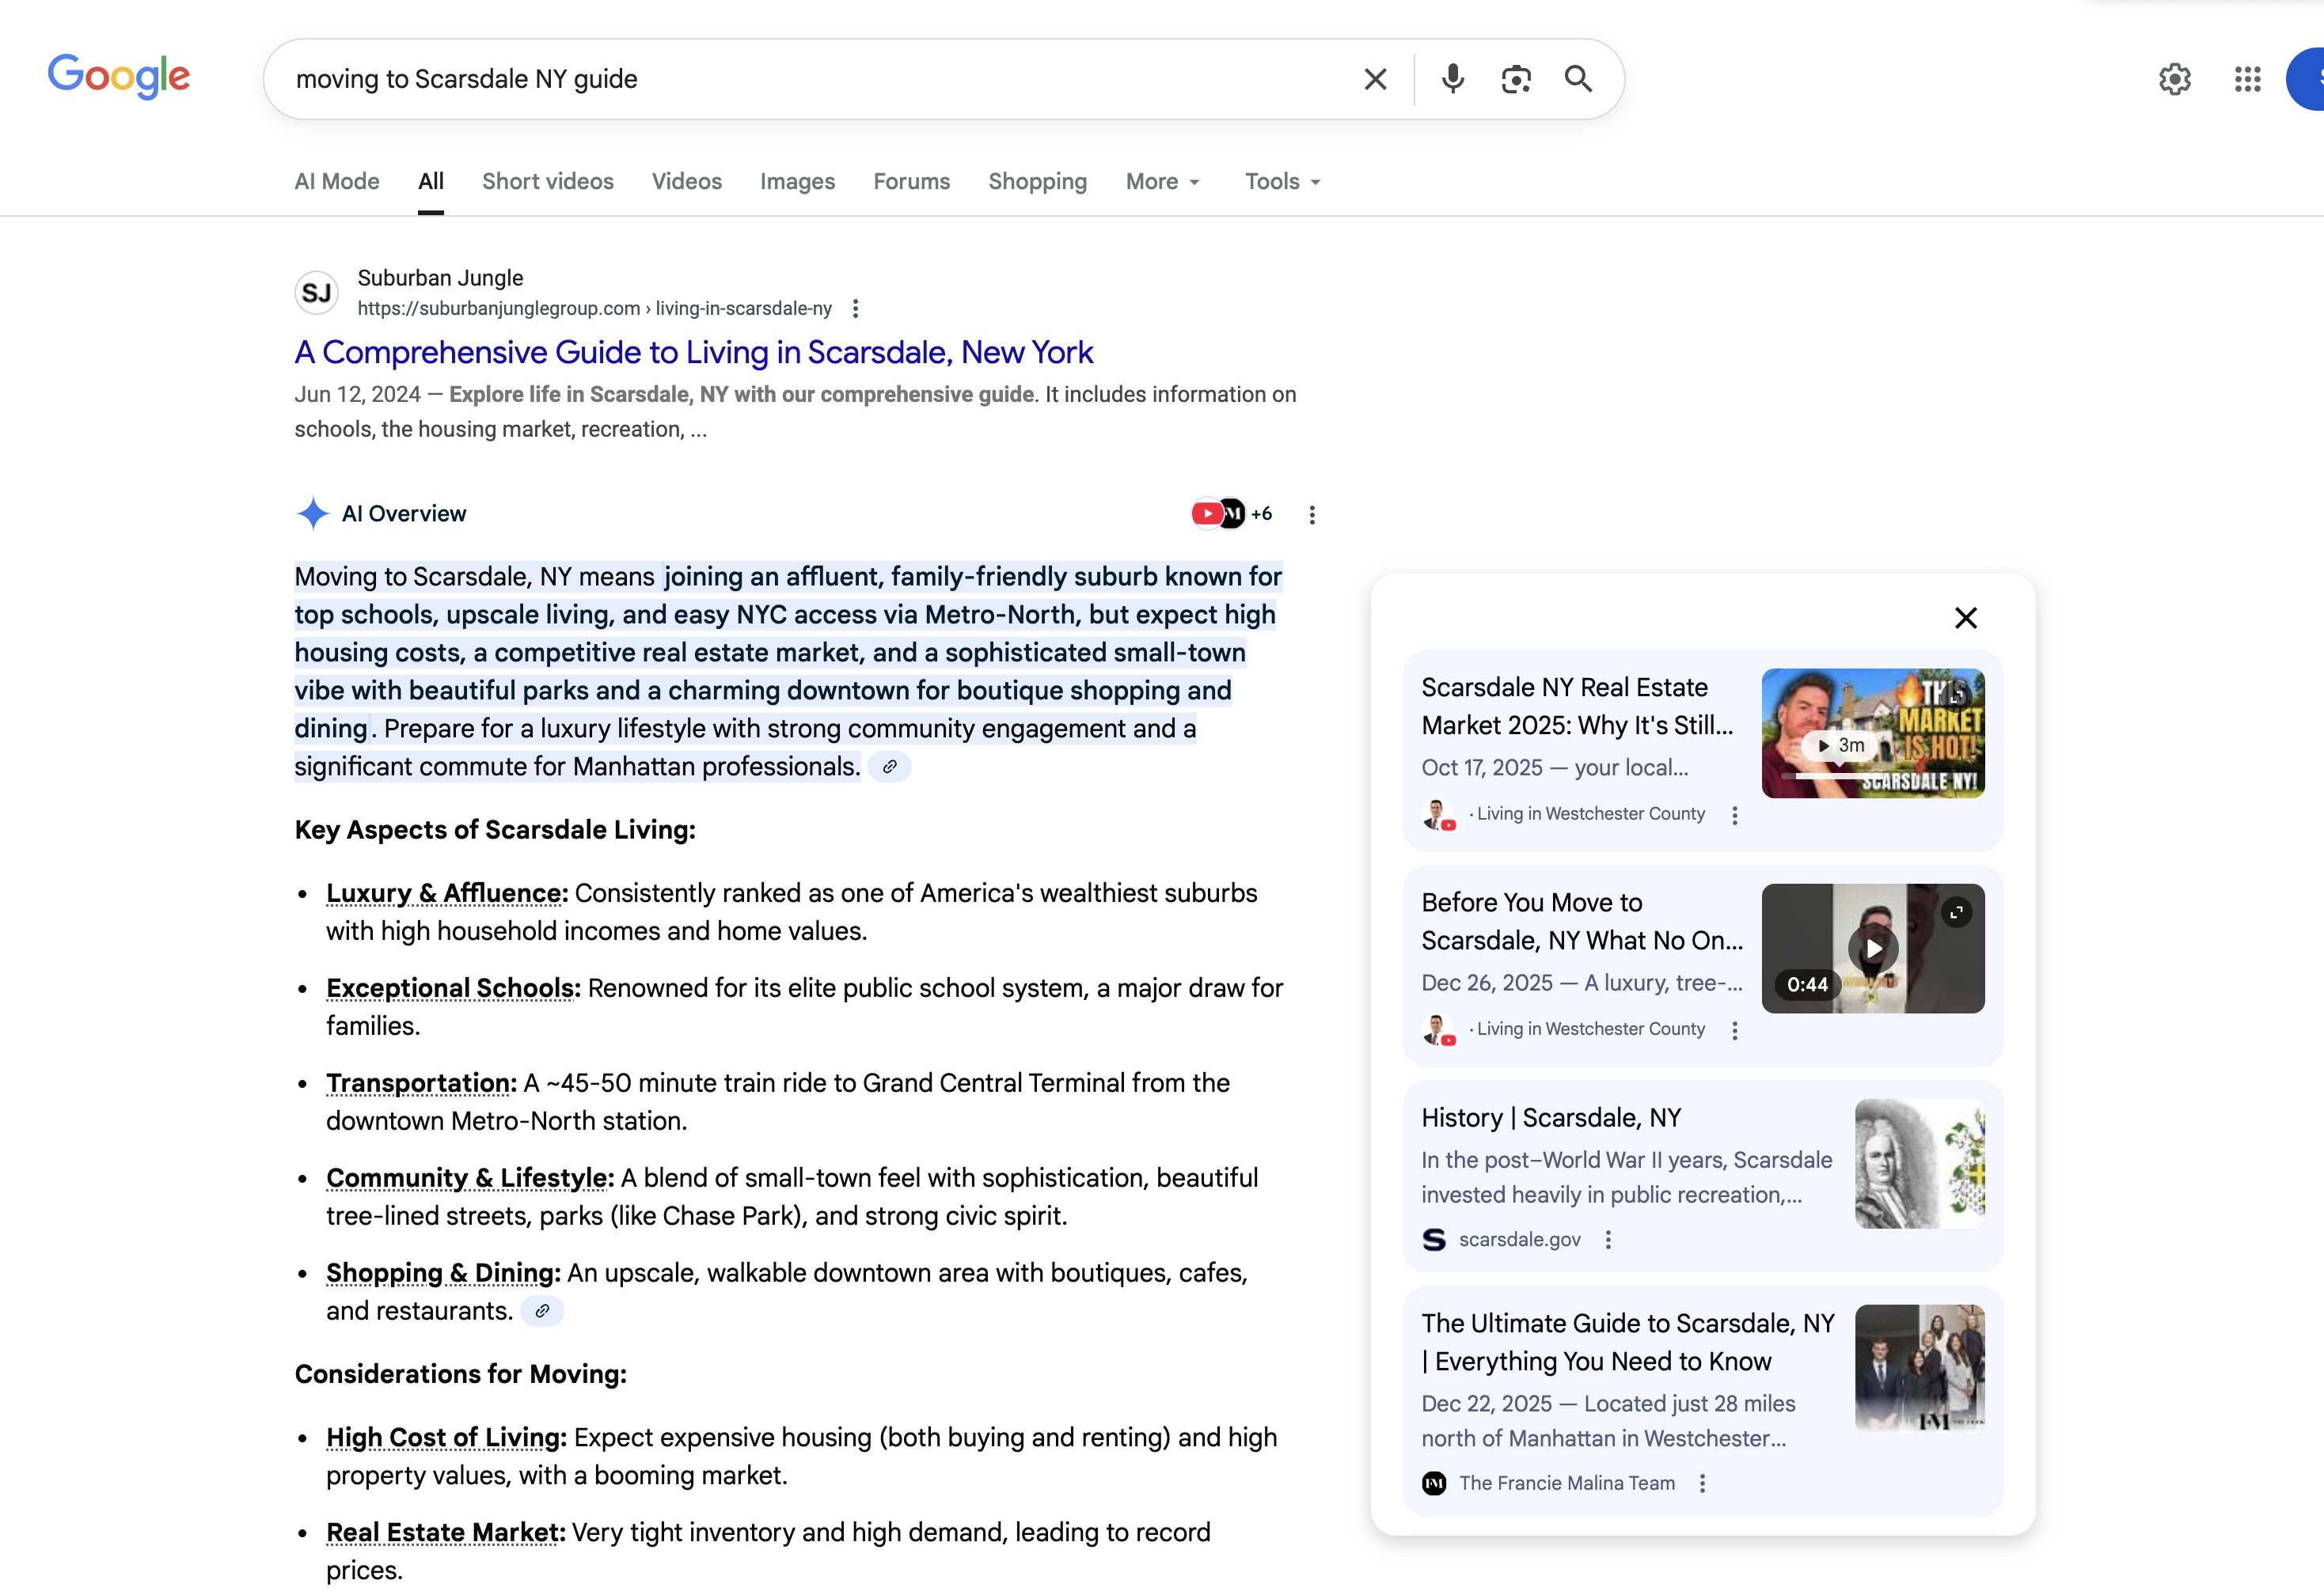2324x1595 pixels.
Task: Open the AI Overview three-dot options menu
Action: click(1312, 515)
